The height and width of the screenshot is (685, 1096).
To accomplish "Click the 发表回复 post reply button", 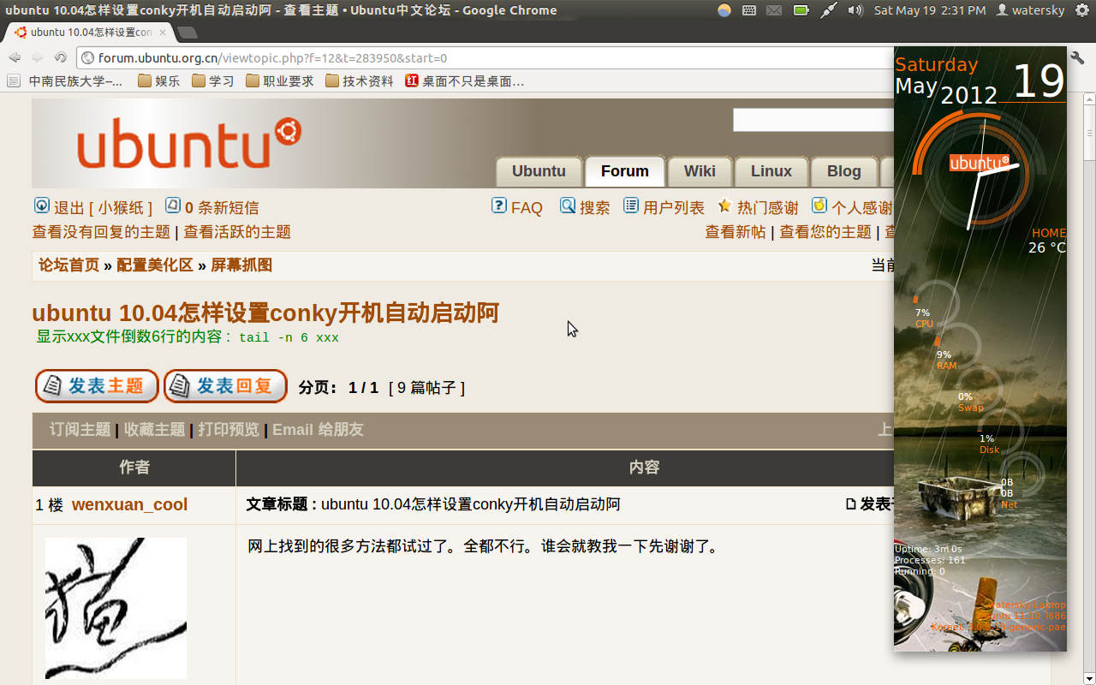I will pos(225,386).
